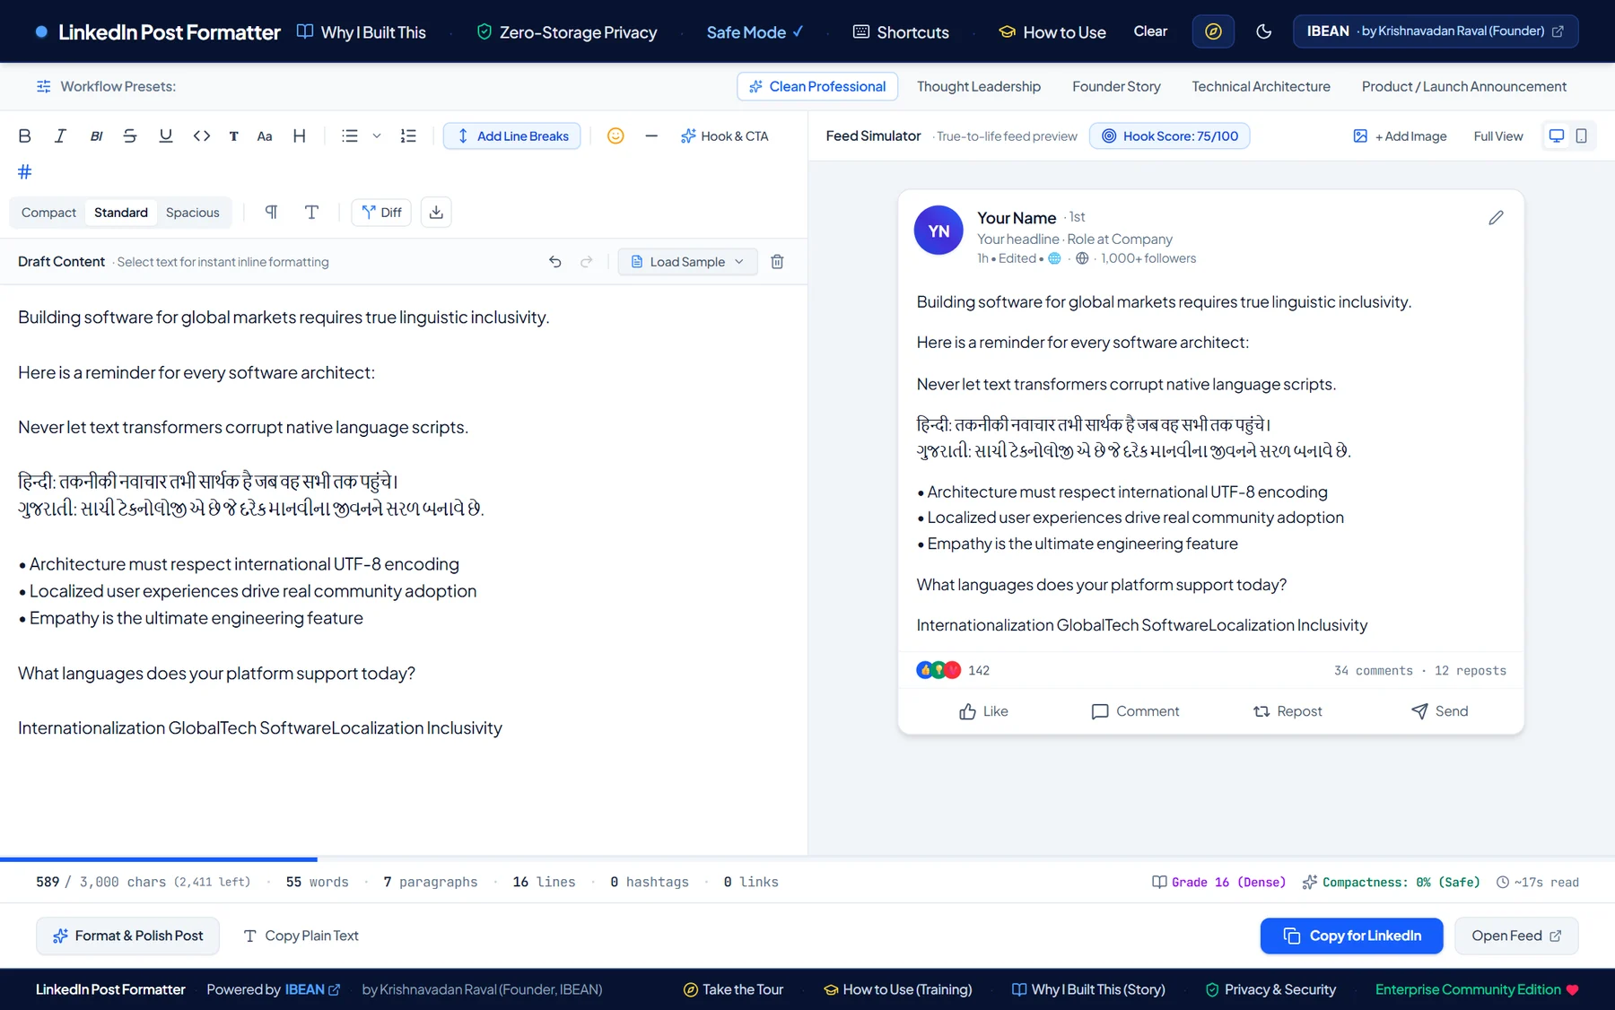Apply Bold Italic formatting icon
The image size is (1615, 1010).
click(96, 136)
